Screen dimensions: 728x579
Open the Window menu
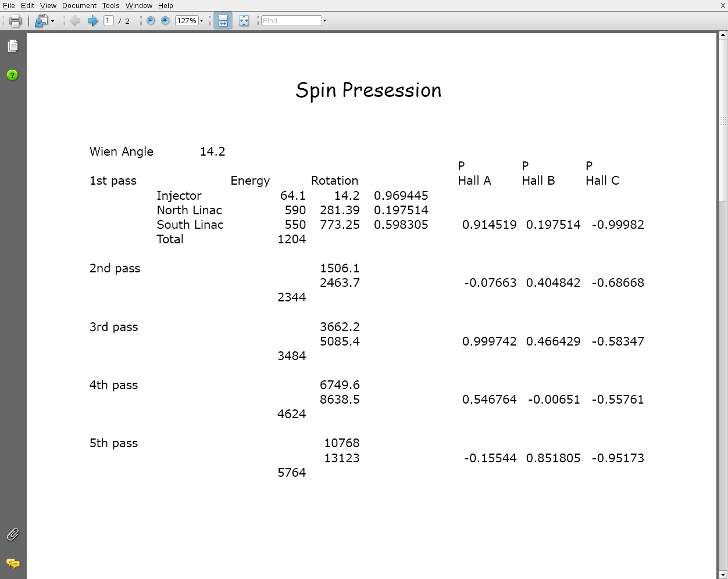point(139,5)
